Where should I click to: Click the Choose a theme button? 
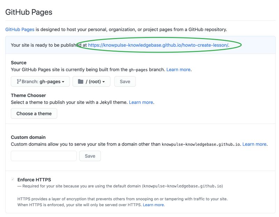pyautogui.click(x=34, y=113)
